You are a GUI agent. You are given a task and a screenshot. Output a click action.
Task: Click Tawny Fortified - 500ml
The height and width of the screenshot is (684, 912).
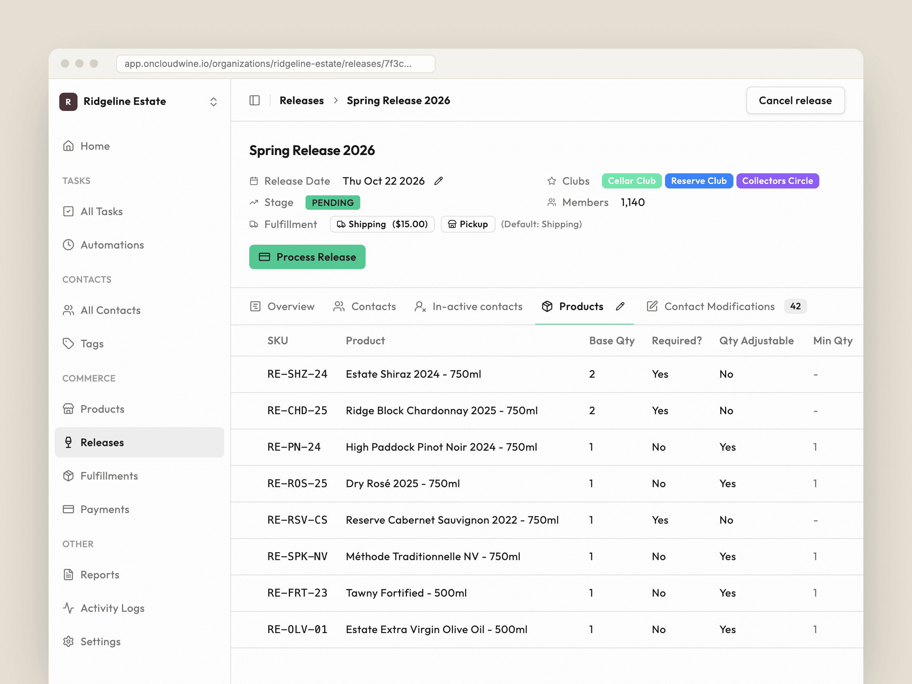tap(406, 593)
